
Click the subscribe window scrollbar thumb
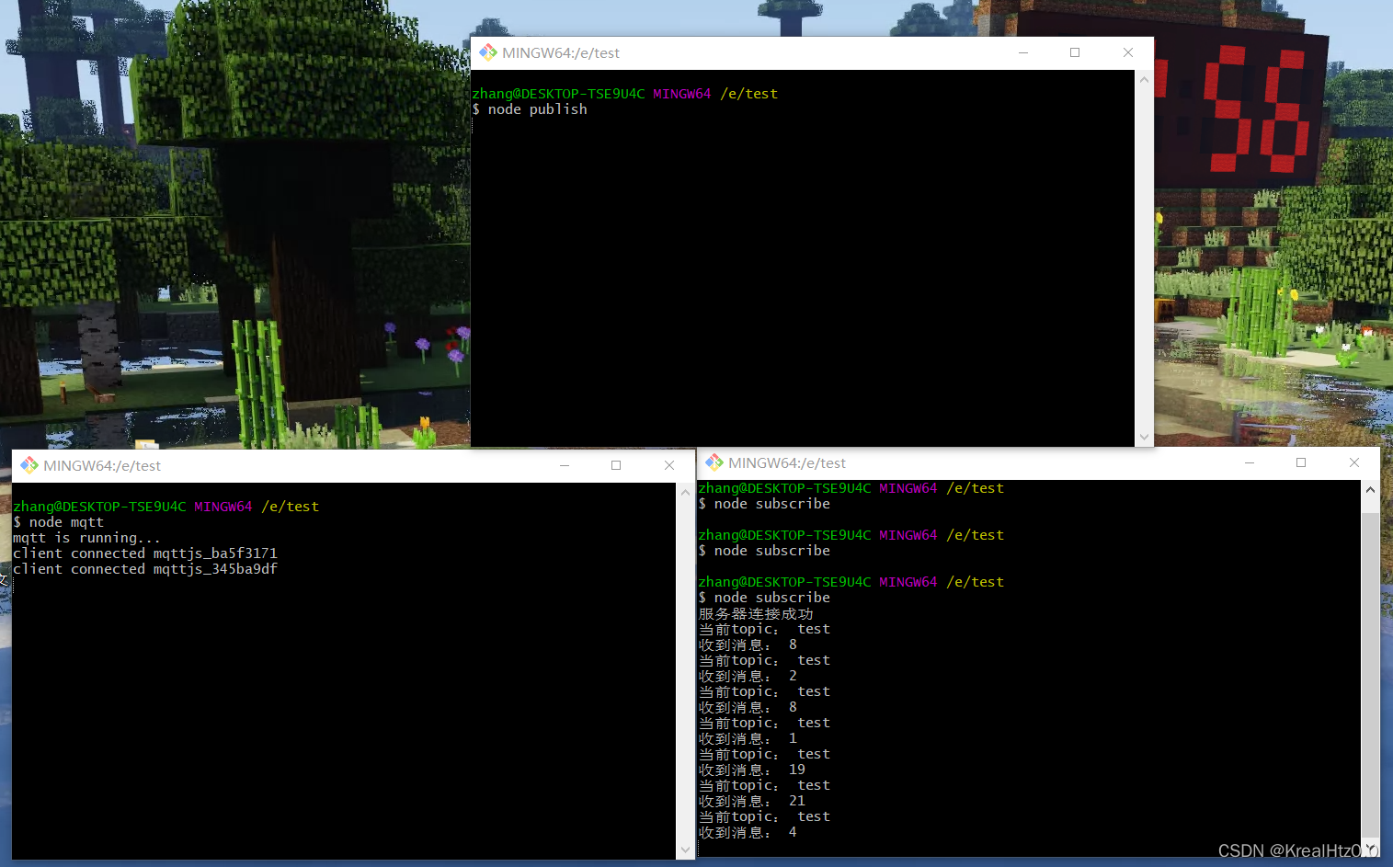(x=1370, y=676)
